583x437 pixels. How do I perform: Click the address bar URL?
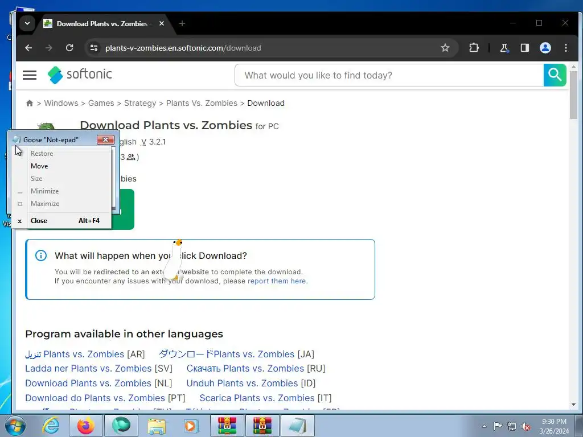183,48
